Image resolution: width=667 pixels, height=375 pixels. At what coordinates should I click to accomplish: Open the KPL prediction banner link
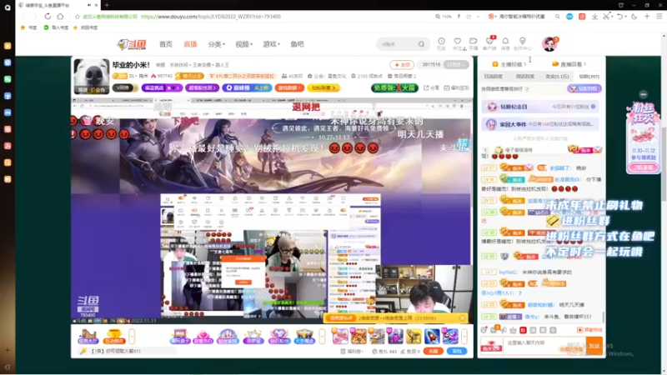242,76
